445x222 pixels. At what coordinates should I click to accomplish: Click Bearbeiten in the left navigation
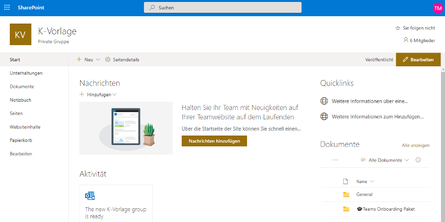[21, 154]
